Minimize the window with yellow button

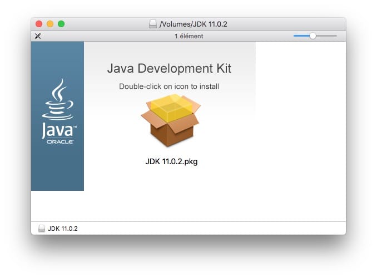coord(50,24)
